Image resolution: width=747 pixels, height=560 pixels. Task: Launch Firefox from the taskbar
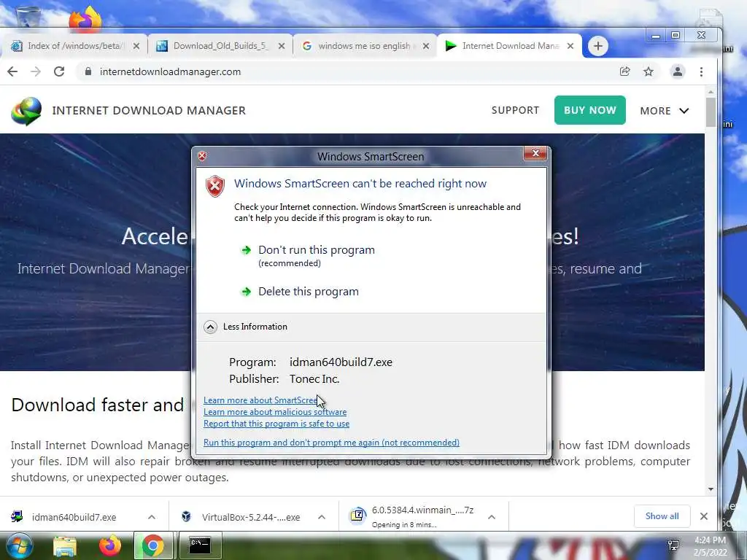click(x=110, y=545)
